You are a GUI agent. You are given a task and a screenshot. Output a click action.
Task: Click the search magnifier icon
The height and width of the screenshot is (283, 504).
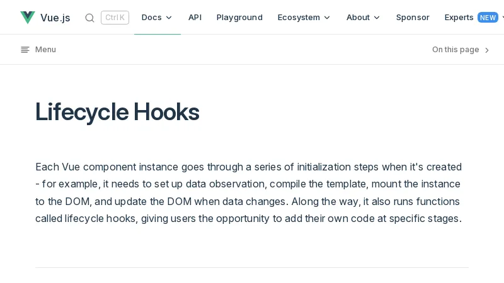click(x=89, y=18)
